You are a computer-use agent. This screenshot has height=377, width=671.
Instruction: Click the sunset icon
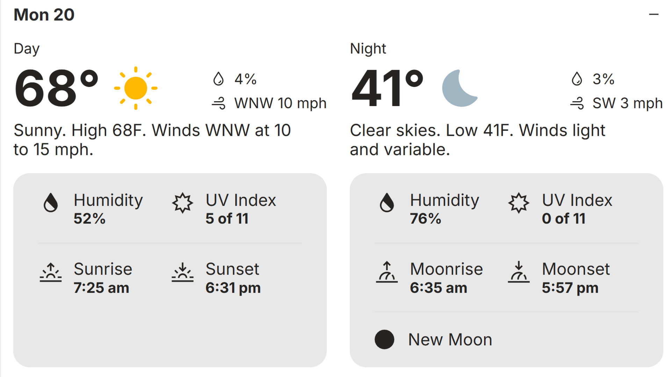182,272
